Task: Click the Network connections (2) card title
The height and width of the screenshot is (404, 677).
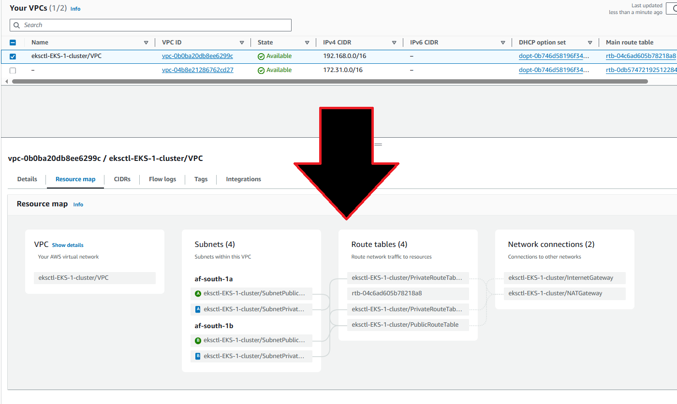Action: [551, 245]
